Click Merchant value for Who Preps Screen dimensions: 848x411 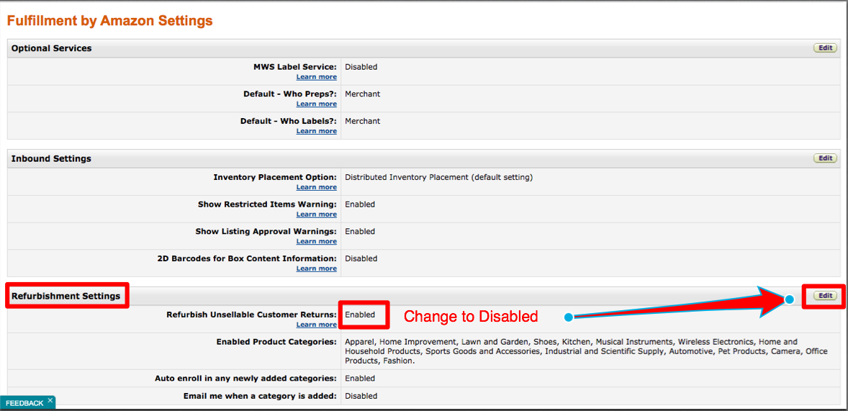tap(362, 94)
